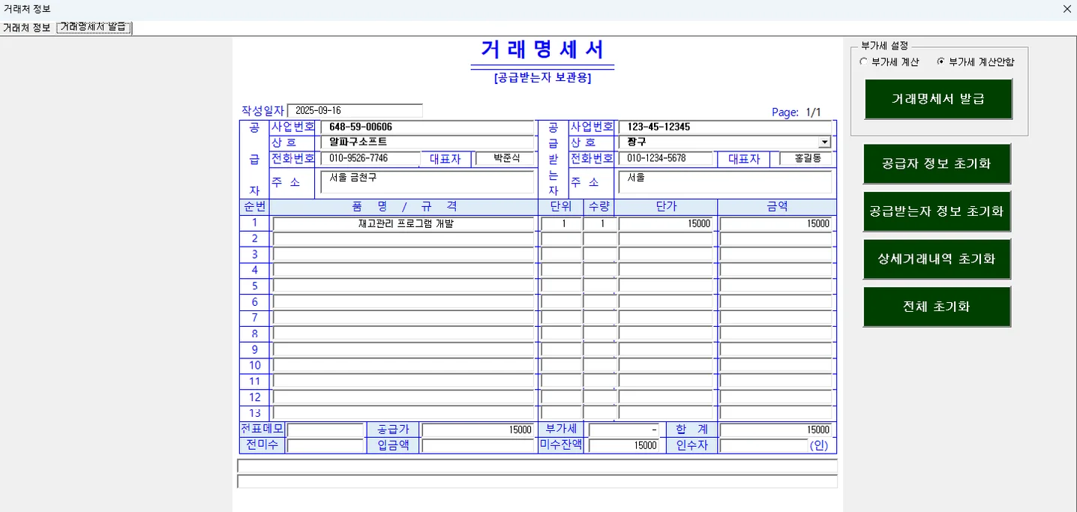Click supplier 사업번호 field 648-59-00606
1077x512 pixels.
pyautogui.click(x=427, y=127)
